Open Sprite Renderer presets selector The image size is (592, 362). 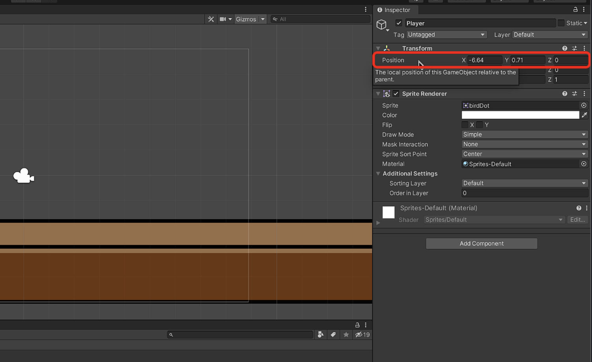pos(575,93)
